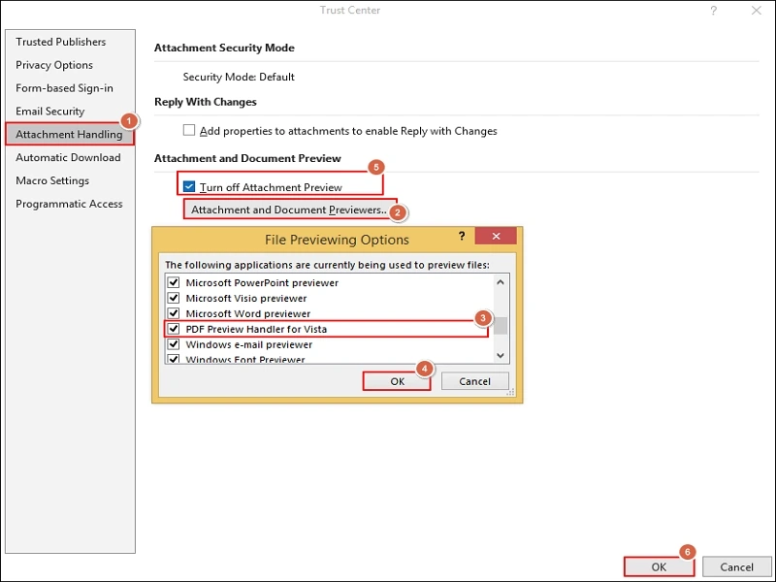Uncheck Microsoft Word previewer
This screenshot has width=776, height=582.
click(175, 314)
